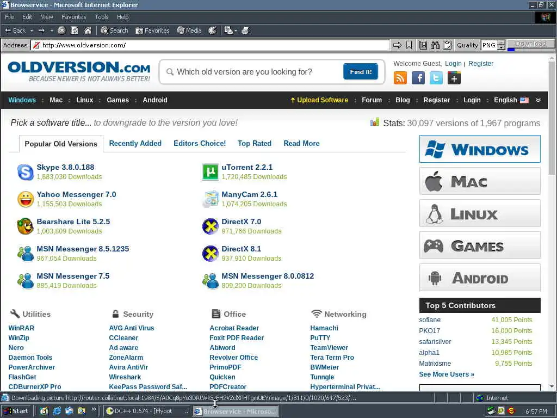Expand the Mail toolbar dropdown arrow

pos(236,30)
